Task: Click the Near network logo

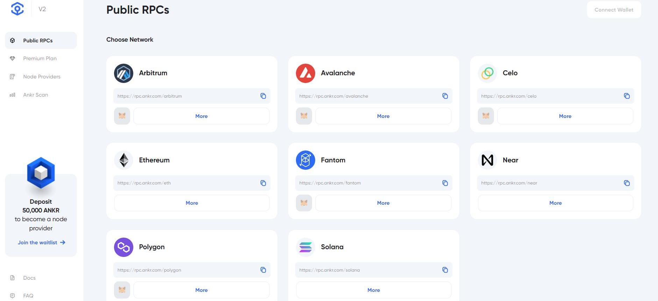Action: click(487, 160)
